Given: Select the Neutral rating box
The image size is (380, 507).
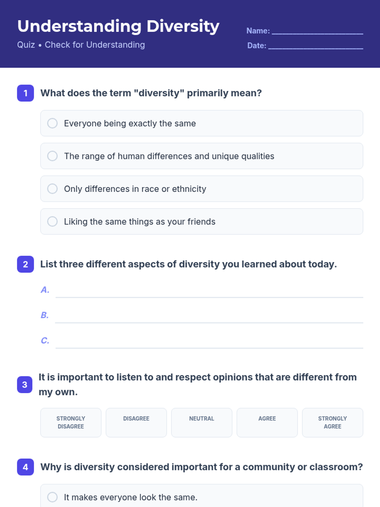Looking at the screenshot, I should pos(202,422).
